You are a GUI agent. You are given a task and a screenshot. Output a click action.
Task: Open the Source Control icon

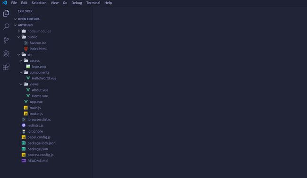tap(6, 40)
